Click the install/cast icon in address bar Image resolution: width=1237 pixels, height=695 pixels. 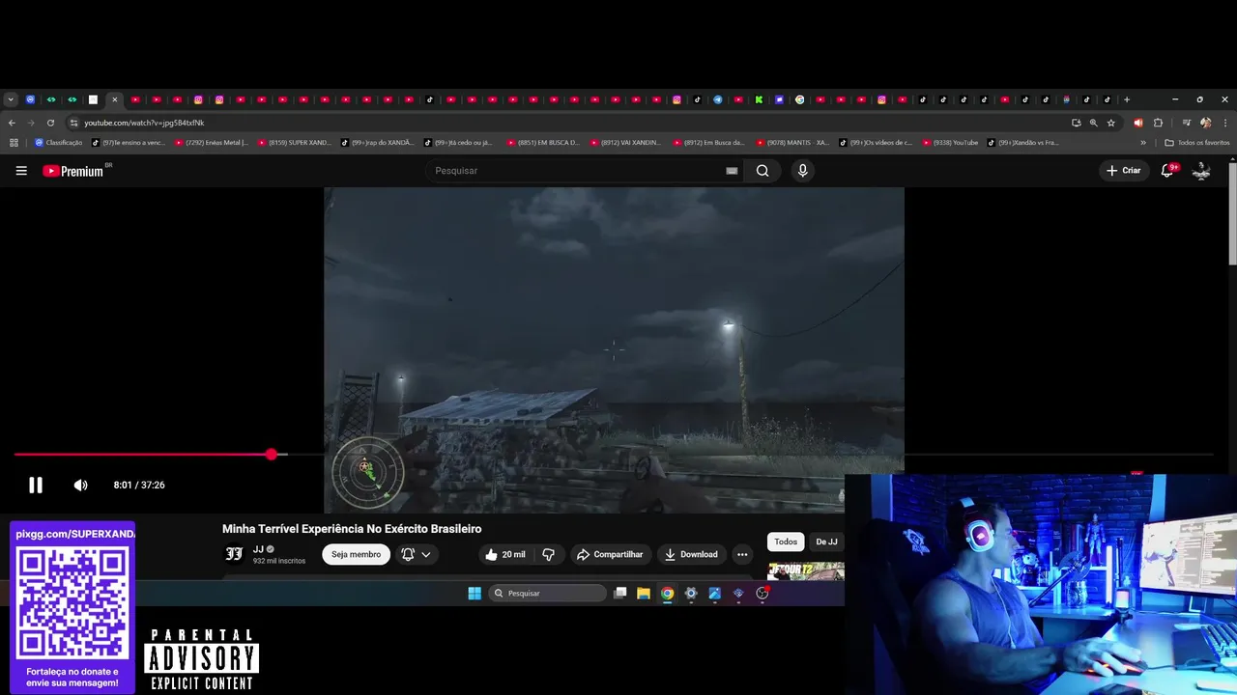coord(1077,123)
